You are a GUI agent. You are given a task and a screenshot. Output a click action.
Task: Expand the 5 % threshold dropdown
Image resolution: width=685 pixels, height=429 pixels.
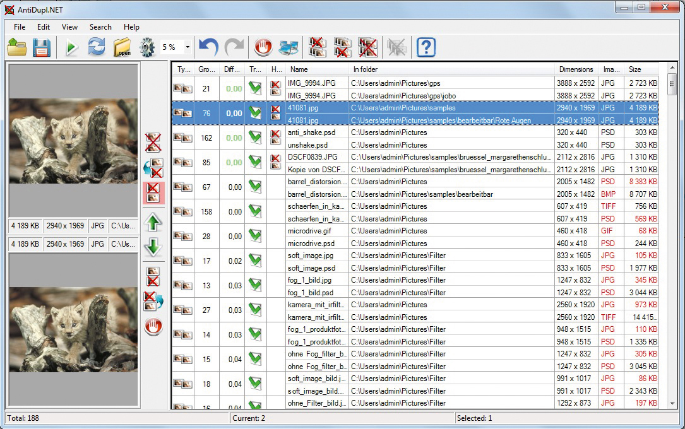click(x=188, y=47)
